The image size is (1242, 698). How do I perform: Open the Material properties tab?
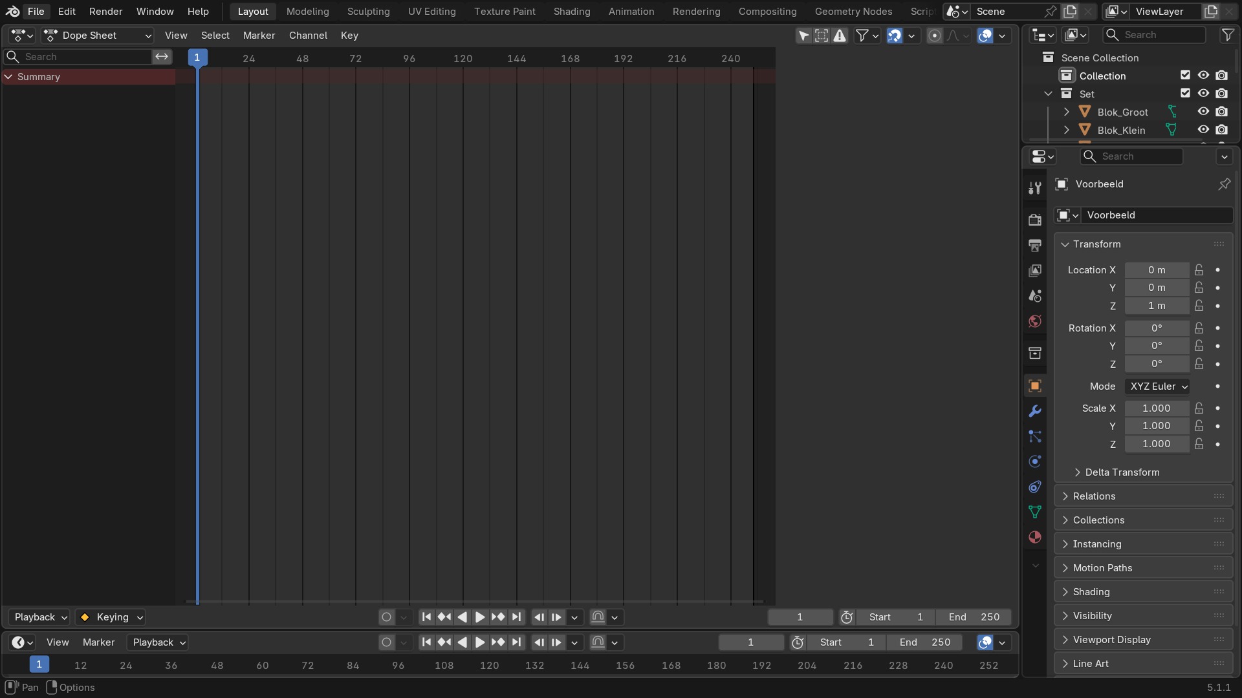click(x=1035, y=537)
